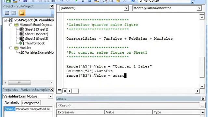Click the blue Help icon in toolbar
Viewport: 208px width, 117px height.
pos(133,1)
